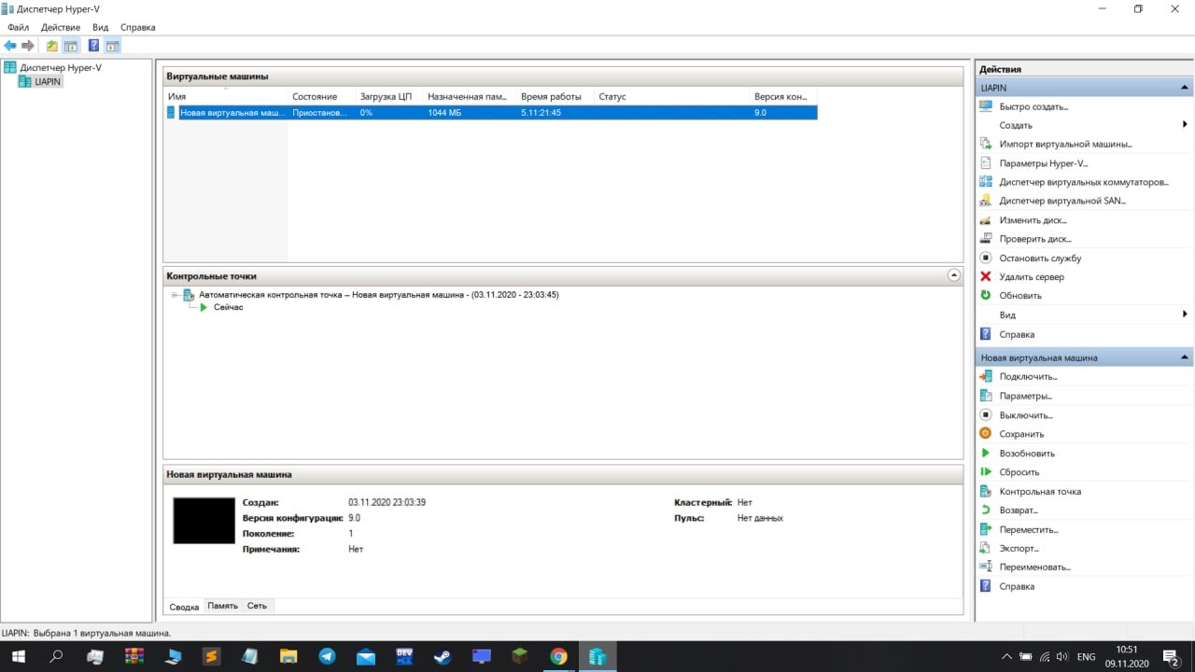Screen dimensions: 1195x672
Task: Open Справка under Новая виртуальная машина section
Action: click(1017, 587)
